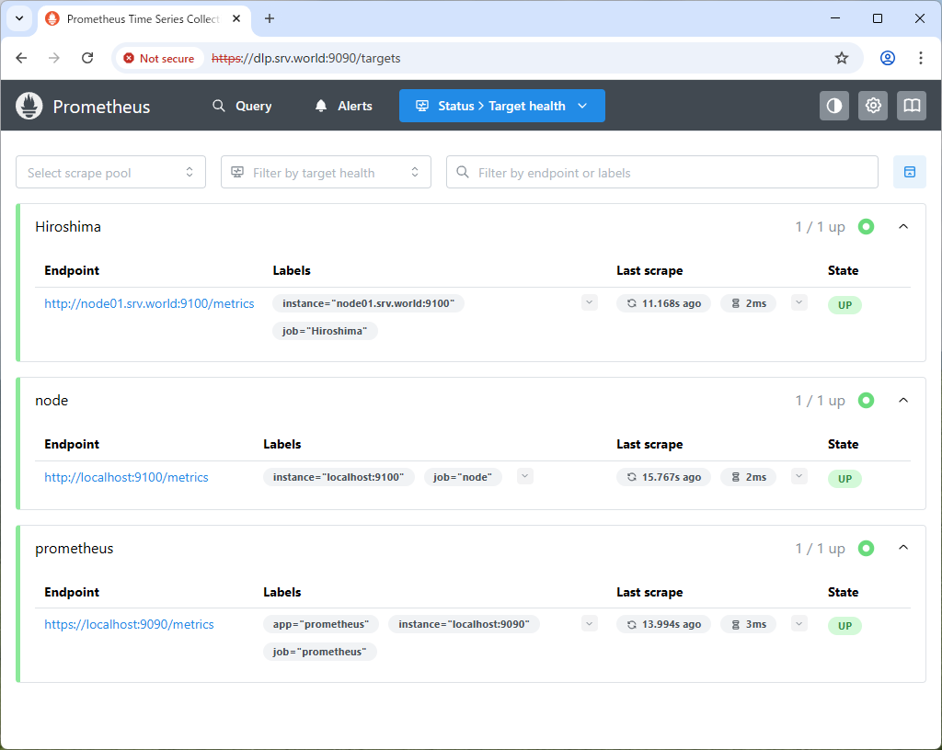Expand scrape details for prometheus target
The width and height of the screenshot is (942, 750).
point(799,624)
